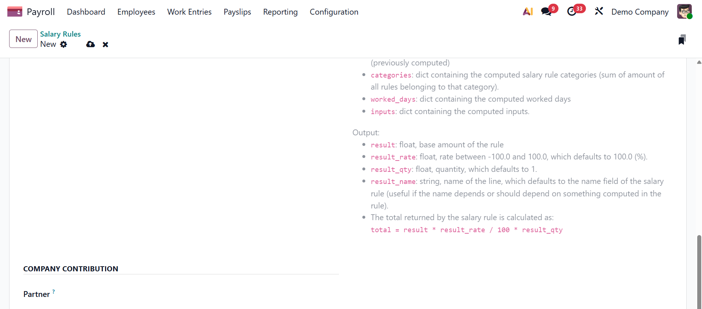Expand the Work Entries menu

coord(189,12)
